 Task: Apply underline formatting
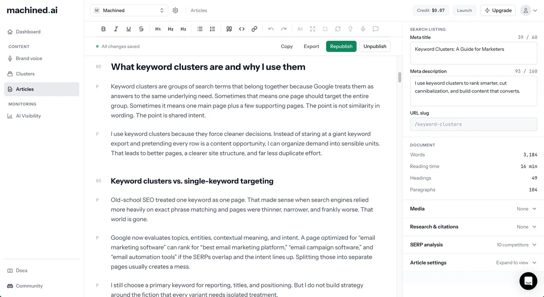click(129, 29)
